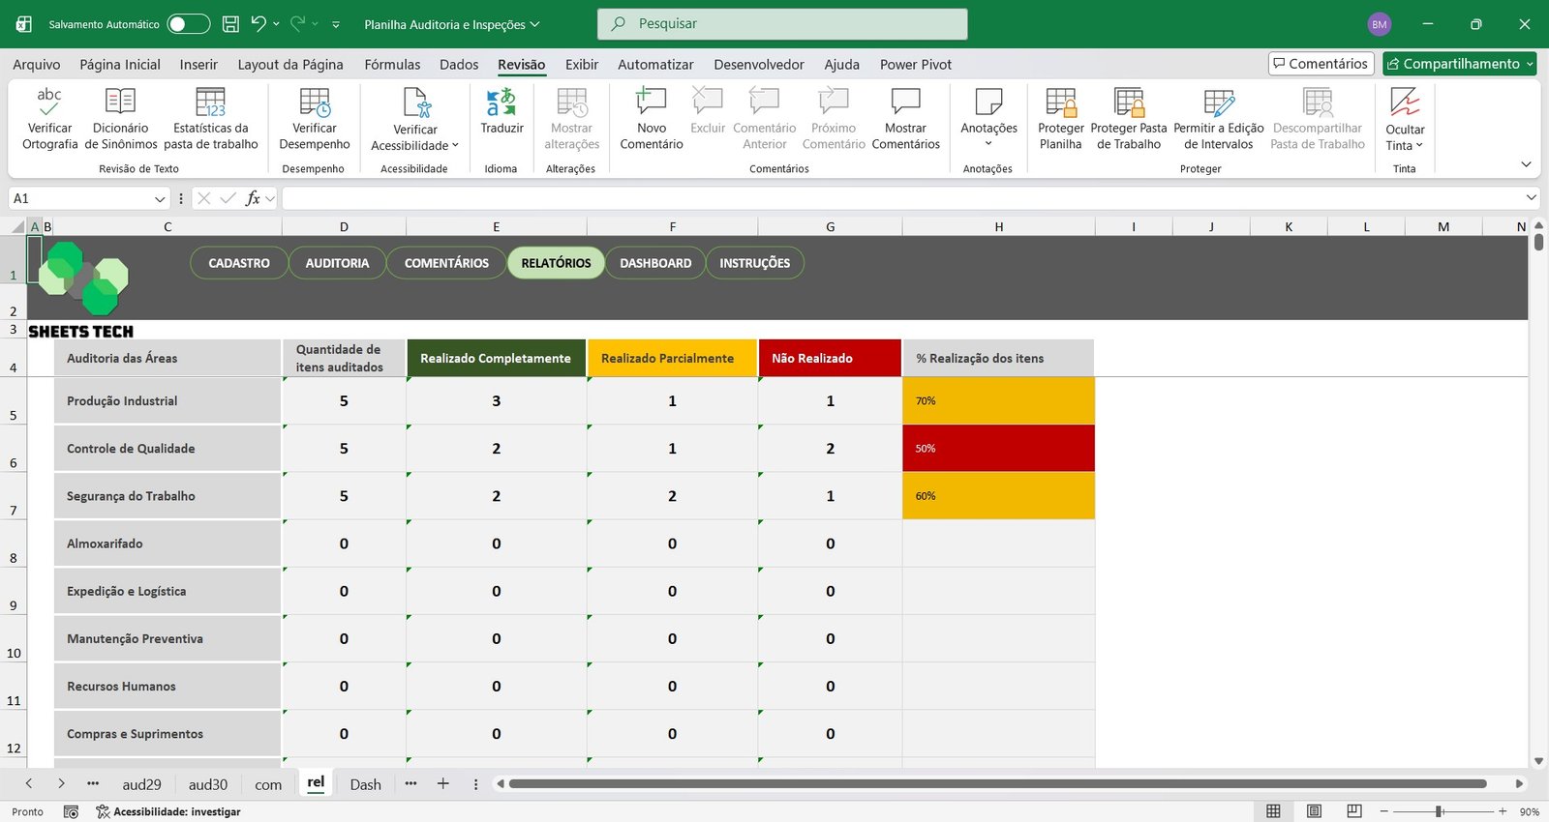1549x822 pixels.
Task: Switch to Normal view in status bar
Action: click(1273, 811)
